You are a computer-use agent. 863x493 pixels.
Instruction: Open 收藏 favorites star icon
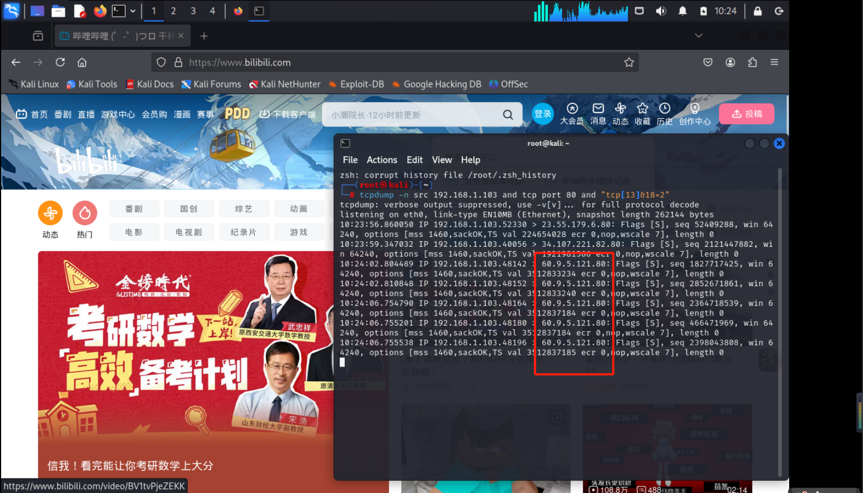[x=643, y=114]
